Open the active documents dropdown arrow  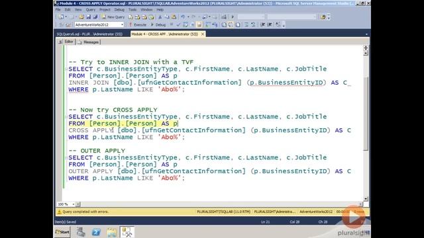coord(366,34)
